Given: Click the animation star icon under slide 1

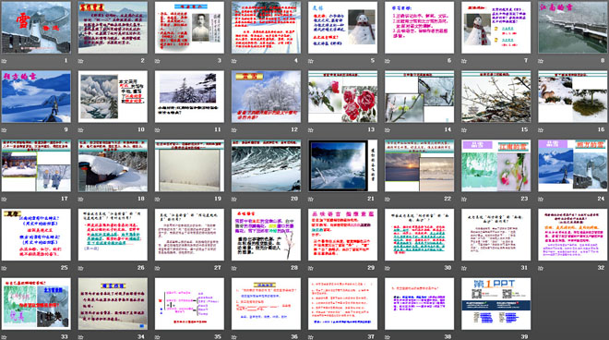Looking at the screenshot, I should pos(4,61).
